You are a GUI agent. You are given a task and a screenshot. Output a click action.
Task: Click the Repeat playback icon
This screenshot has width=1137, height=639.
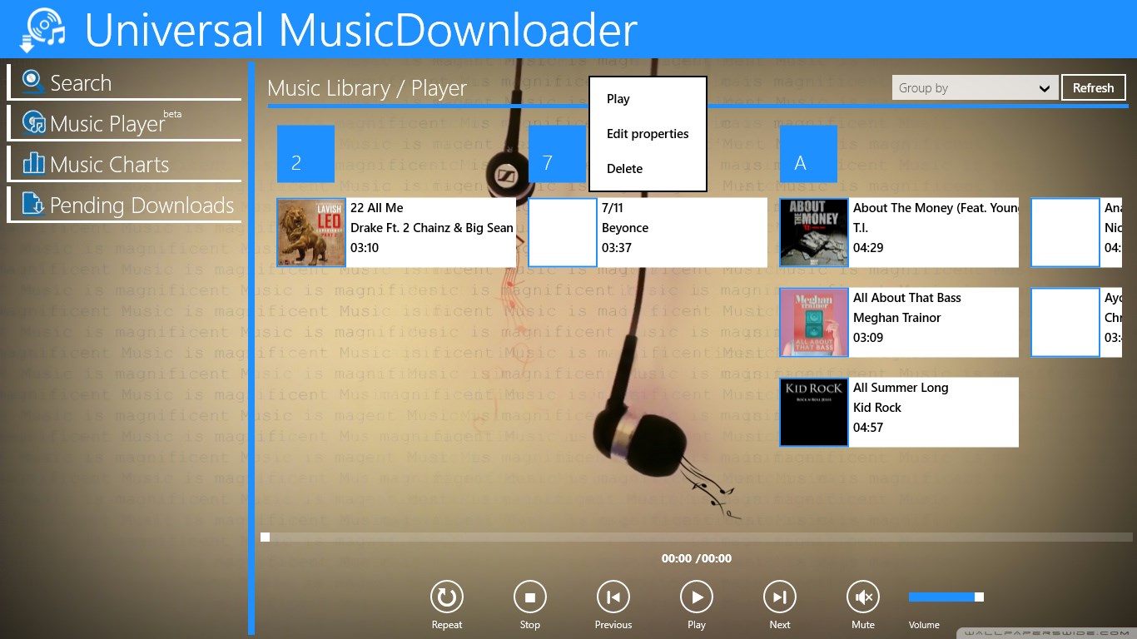(446, 596)
